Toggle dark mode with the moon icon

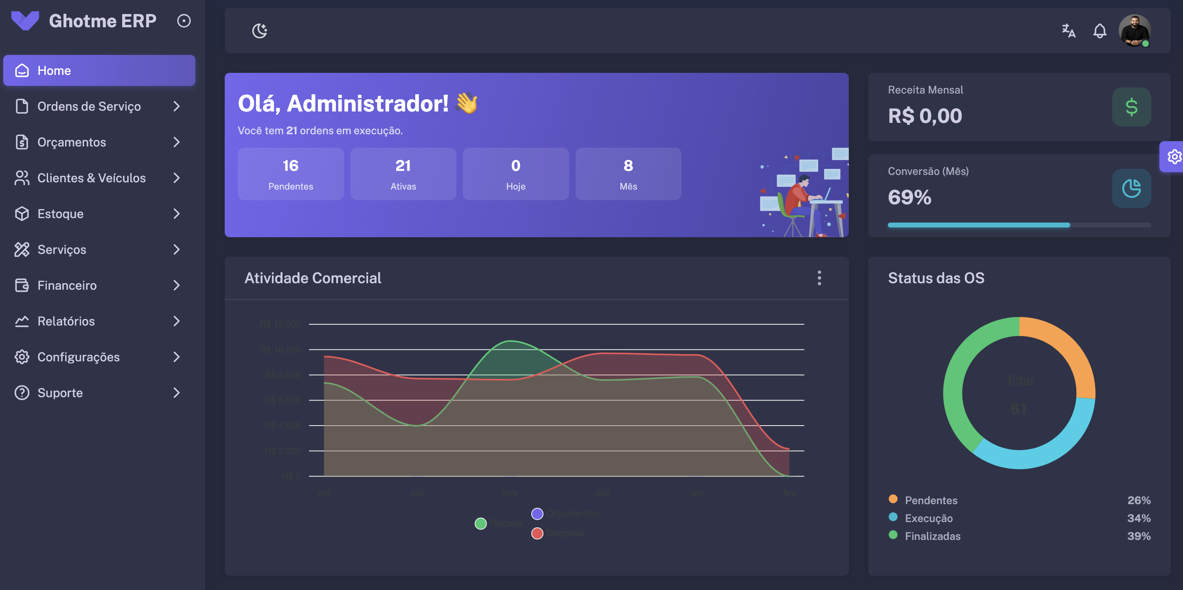point(259,30)
